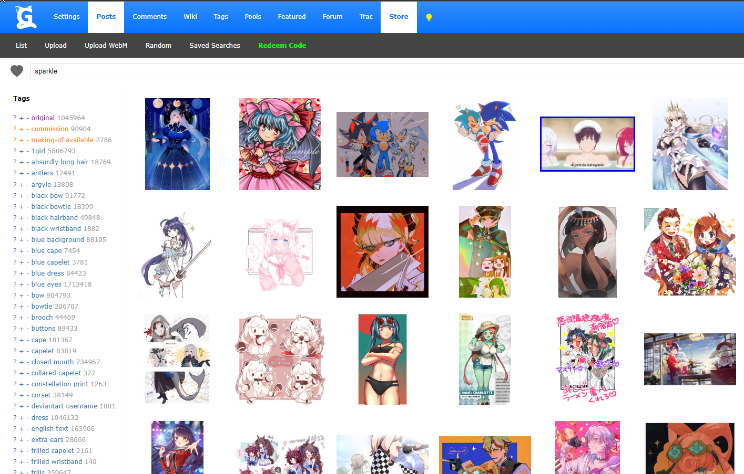This screenshot has height=474, width=744.
Task: Click the 'original' tag link
Action: tap(43, 118)
